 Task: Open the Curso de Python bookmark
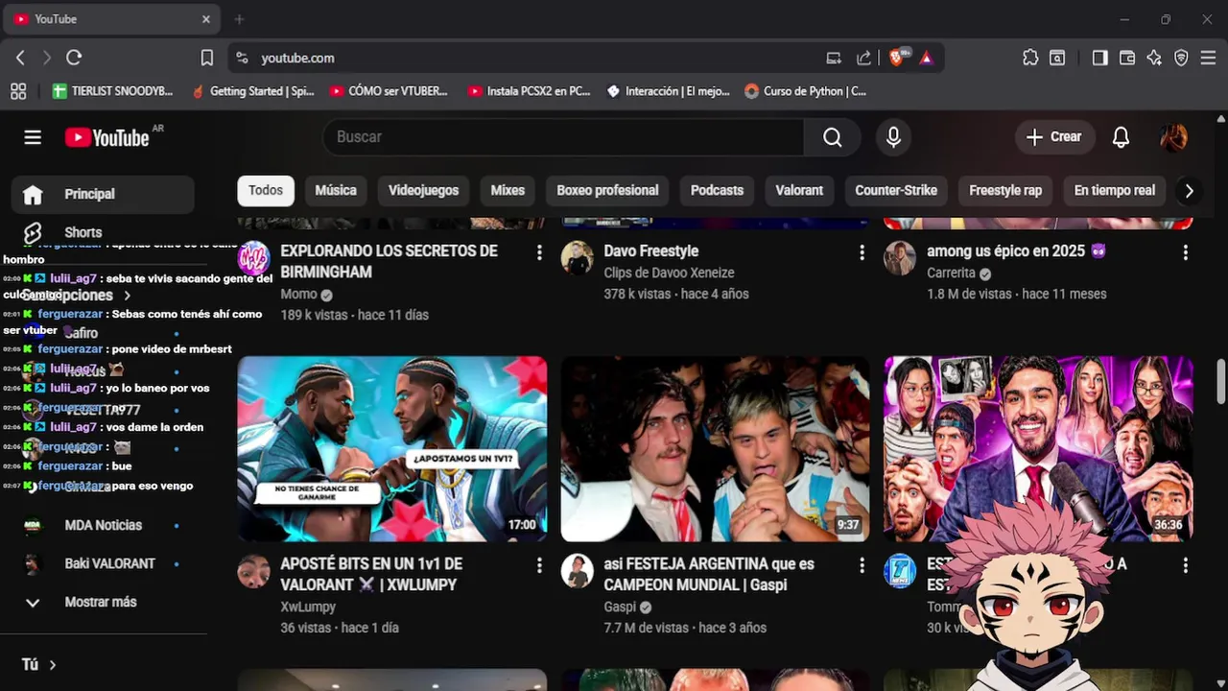point(805,91)
